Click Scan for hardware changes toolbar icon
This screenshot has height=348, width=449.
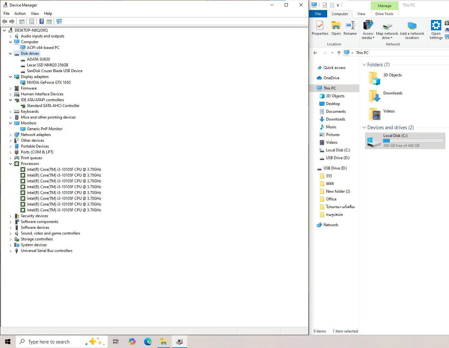click(59, 22)
